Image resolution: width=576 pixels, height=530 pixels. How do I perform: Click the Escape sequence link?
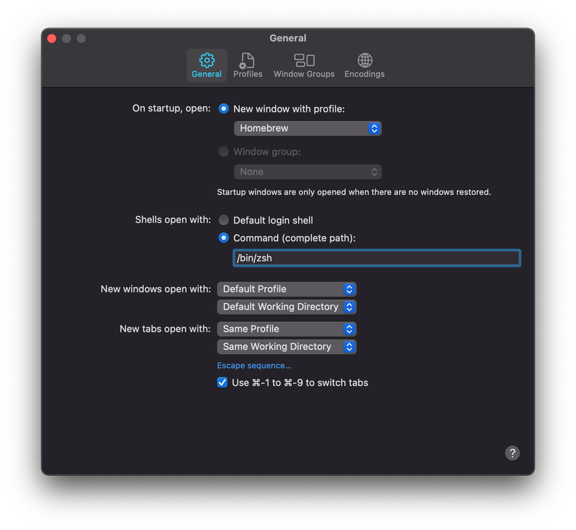(x=254, y=365)
